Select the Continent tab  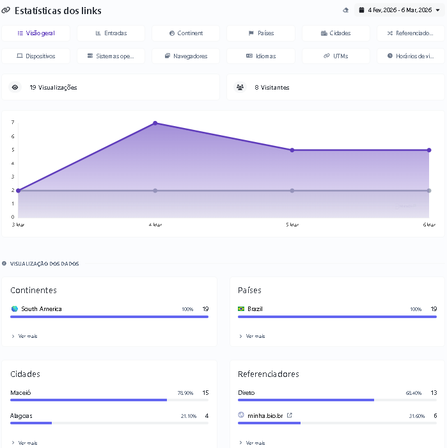pyautogui.click(x=185, y=33)
